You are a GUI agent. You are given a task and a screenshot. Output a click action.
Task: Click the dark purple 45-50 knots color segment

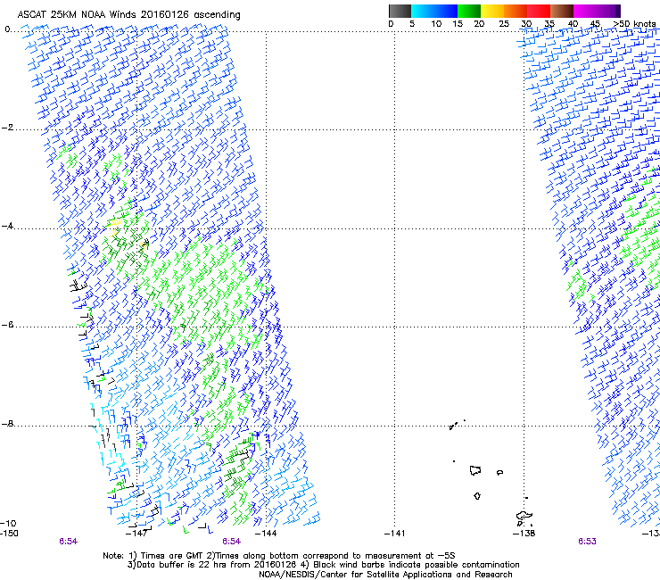tap(608, 11)
